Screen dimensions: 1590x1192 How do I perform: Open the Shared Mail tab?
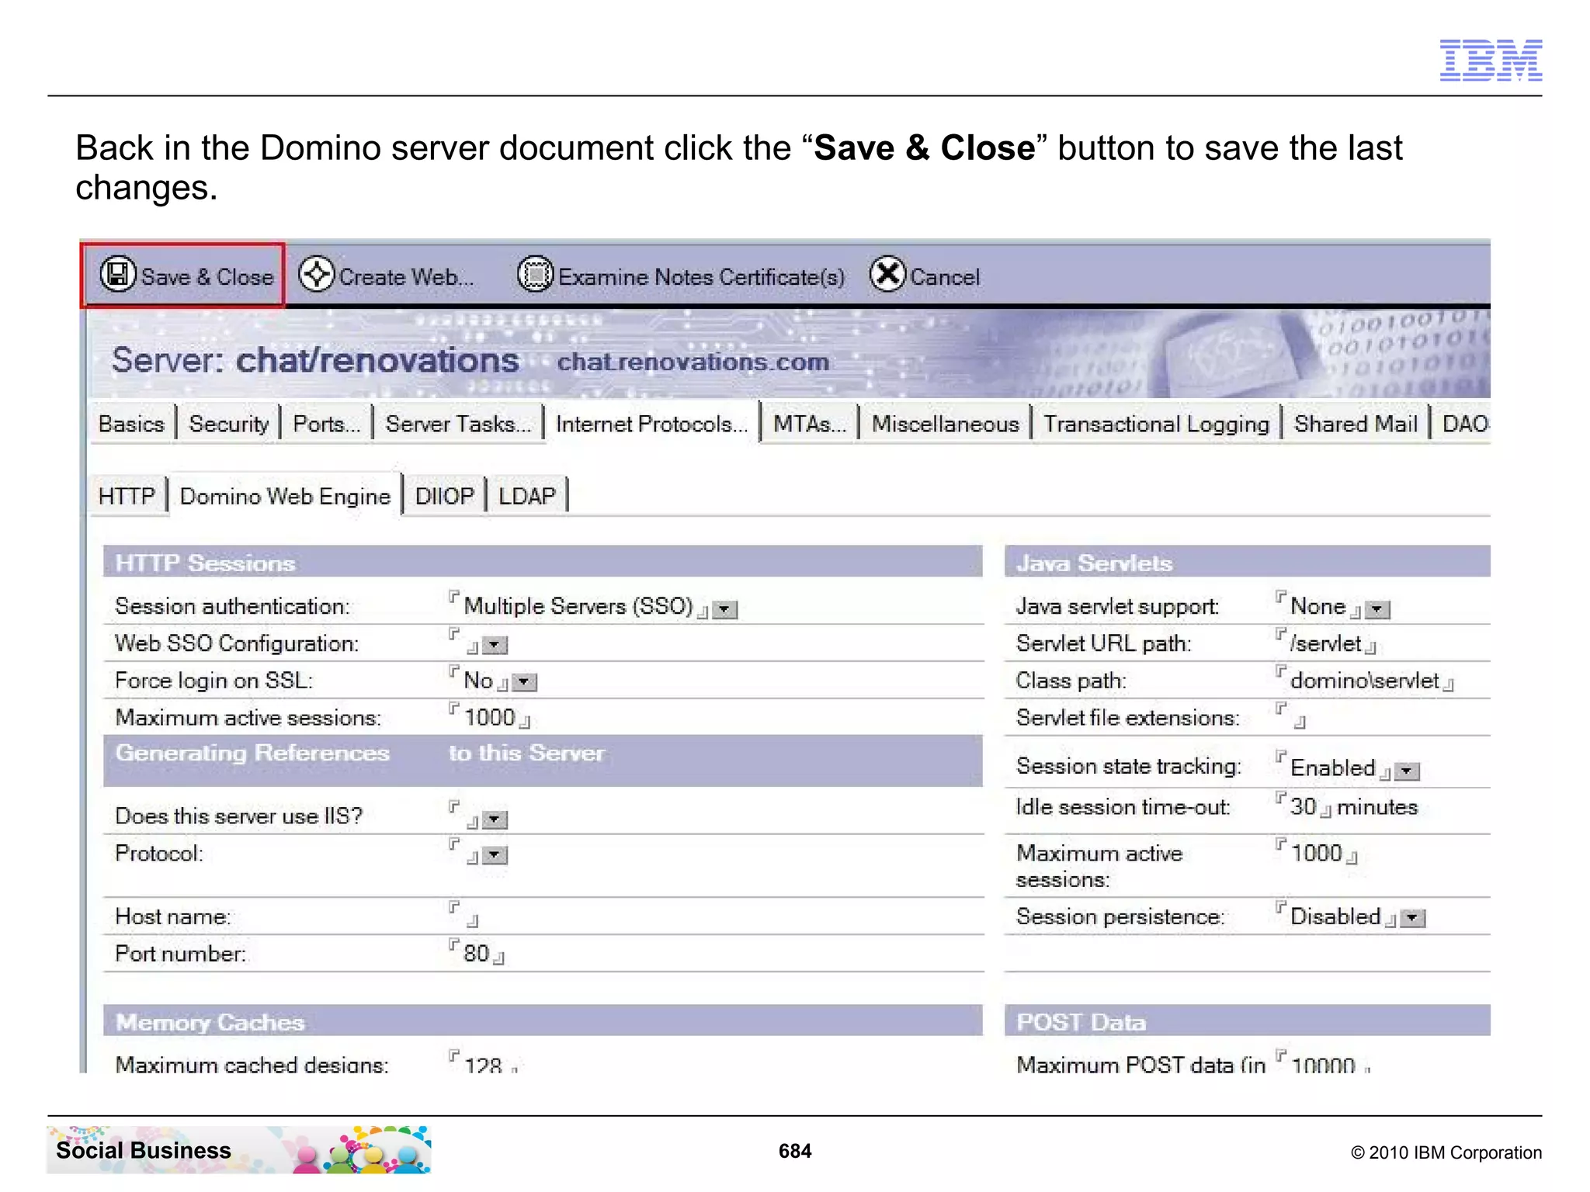point(1356,424)
